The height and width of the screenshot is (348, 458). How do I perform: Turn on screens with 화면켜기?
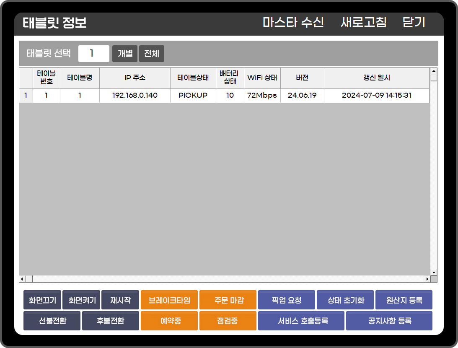click(81, 300)
